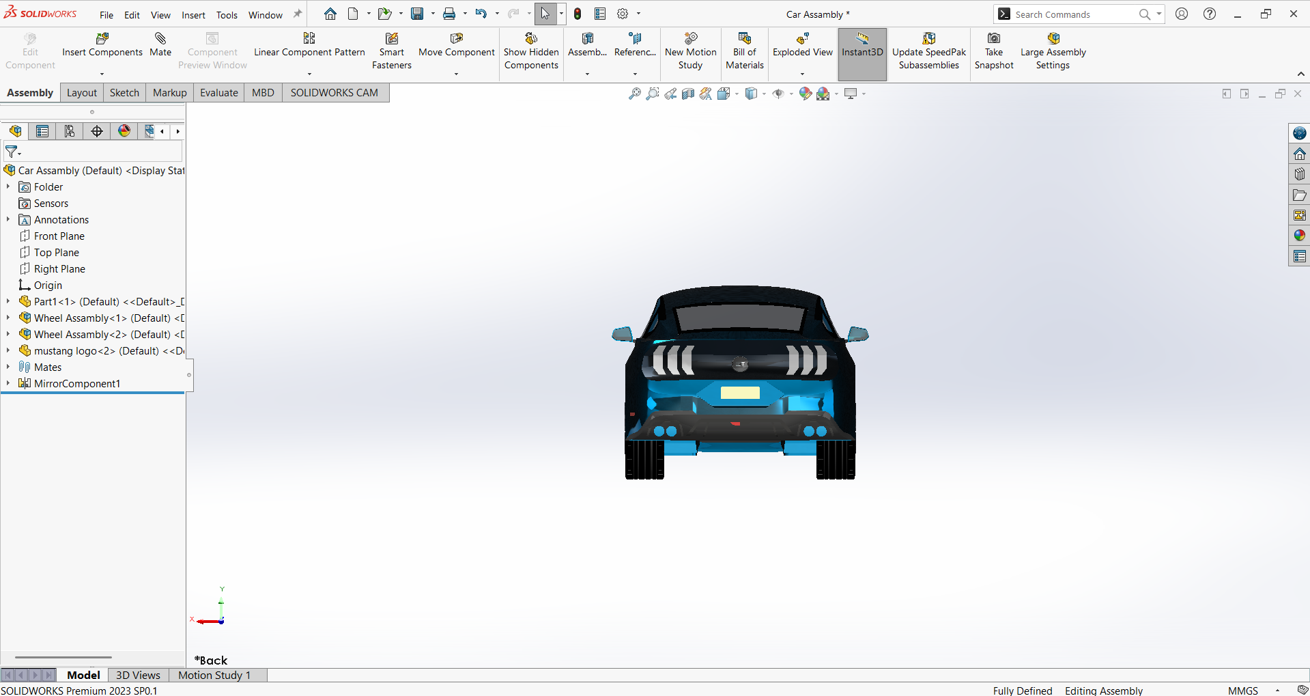Launch Smart Fasteners
Viewport: 1310px width, 696px height.
point(392,51)
